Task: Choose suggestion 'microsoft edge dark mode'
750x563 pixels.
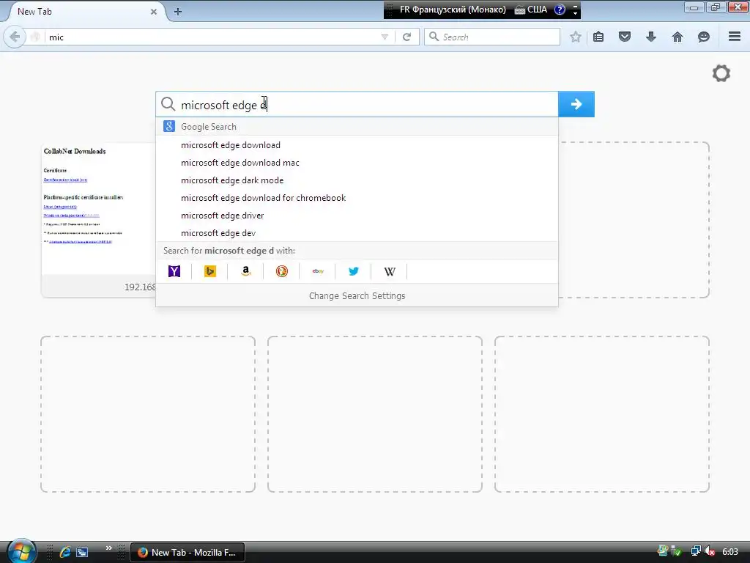Action: [357, 180]
